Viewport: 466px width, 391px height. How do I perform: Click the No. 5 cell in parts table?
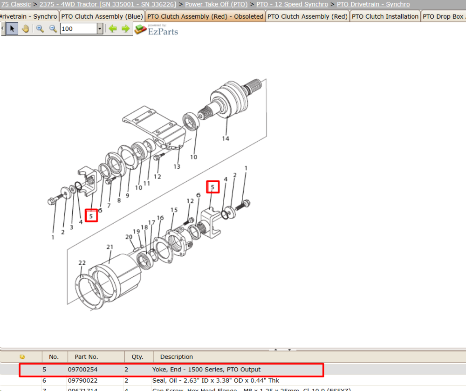point(44,370)
